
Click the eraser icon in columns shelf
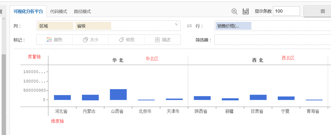coord(177,24)
